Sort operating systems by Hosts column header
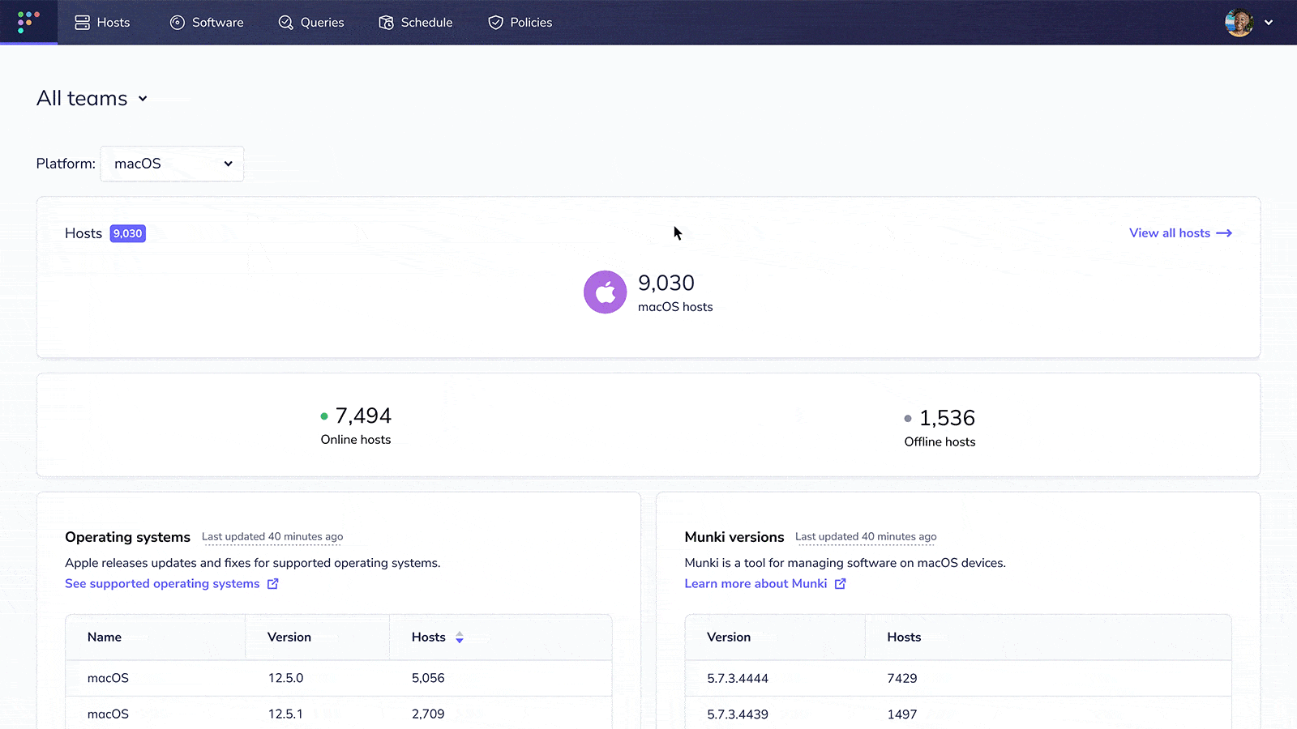Viewport: 1297px width, 729px height. coord(438,637)
